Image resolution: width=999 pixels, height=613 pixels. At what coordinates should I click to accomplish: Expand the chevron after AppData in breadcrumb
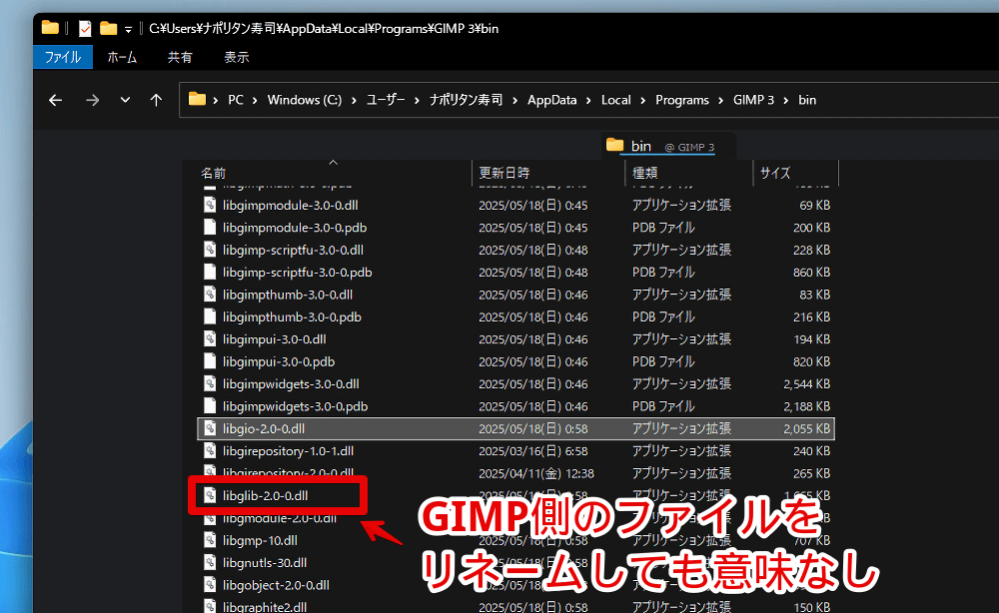click(x=588, y=101)
